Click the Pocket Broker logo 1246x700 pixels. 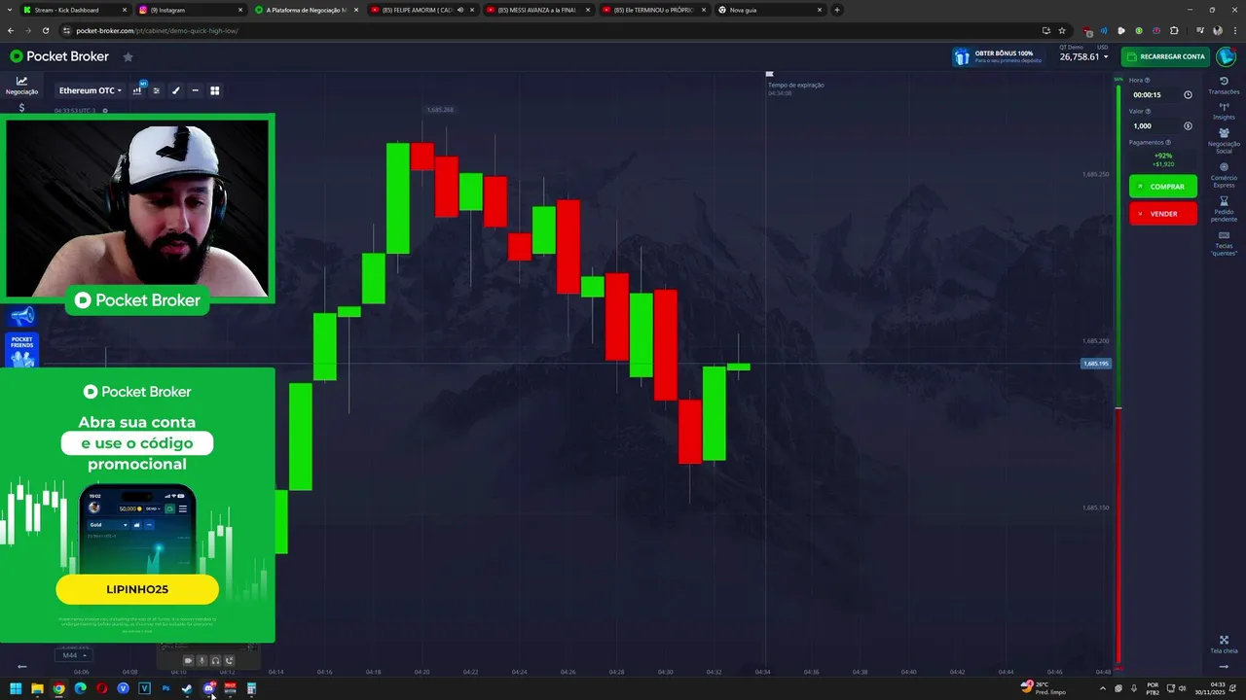click(x=59, y=56)
